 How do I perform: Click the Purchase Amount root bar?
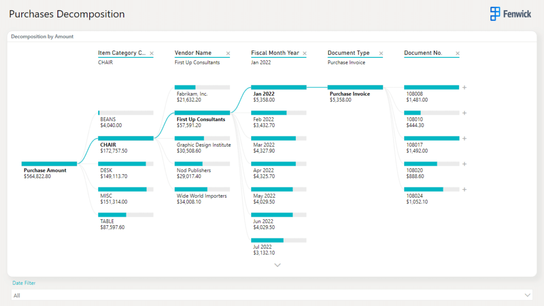tap(49, 164)
